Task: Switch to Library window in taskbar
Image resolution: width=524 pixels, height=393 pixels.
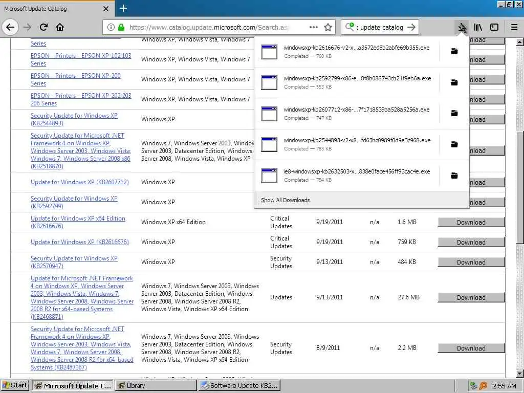Action: 156,386
